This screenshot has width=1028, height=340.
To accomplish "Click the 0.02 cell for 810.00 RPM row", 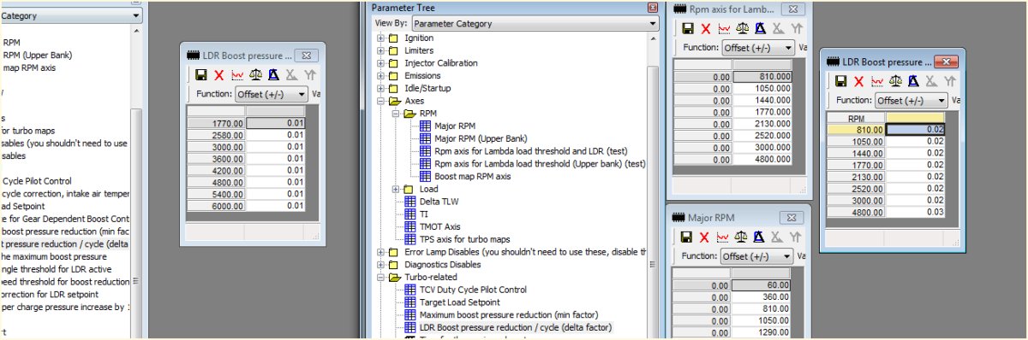I will click(x=915, y=129).
